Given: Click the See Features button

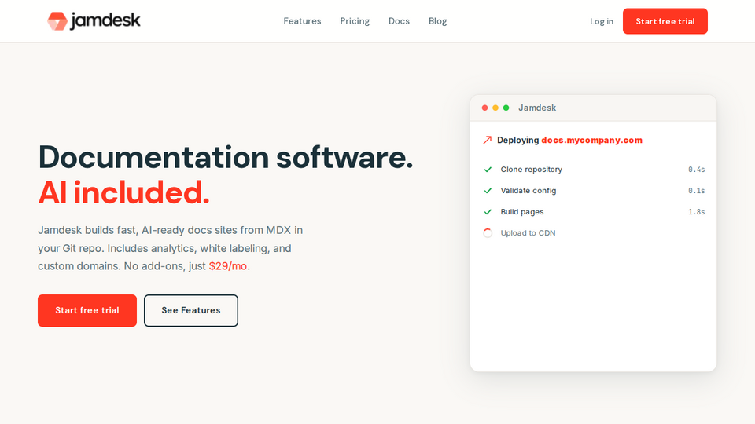Looking at the screenshot, I should (190, 311).
